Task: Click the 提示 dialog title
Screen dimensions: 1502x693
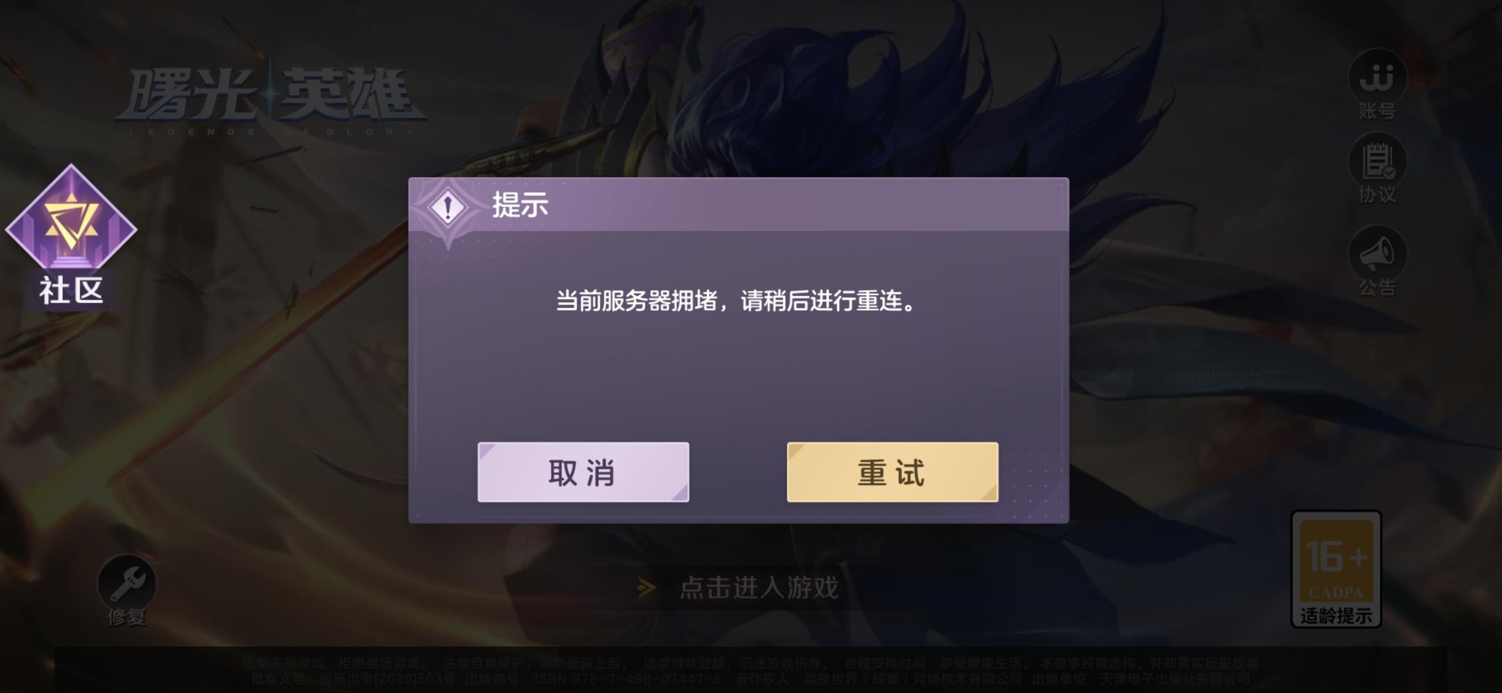Action: pyautogui.click(x=520, y=205)
